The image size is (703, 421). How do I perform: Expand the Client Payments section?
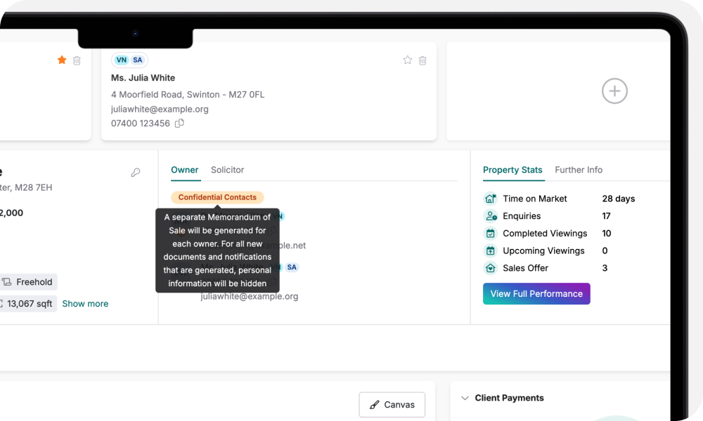tap(465, 398)
